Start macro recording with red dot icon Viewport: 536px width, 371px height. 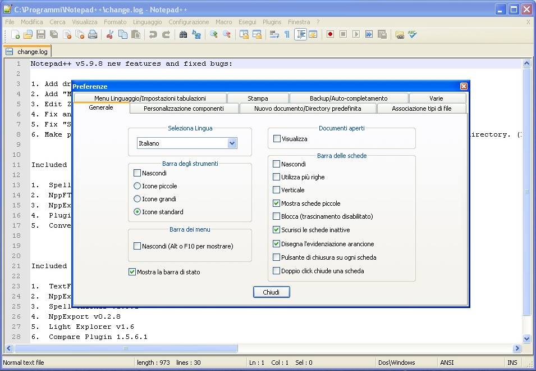[x=331, y=35]
